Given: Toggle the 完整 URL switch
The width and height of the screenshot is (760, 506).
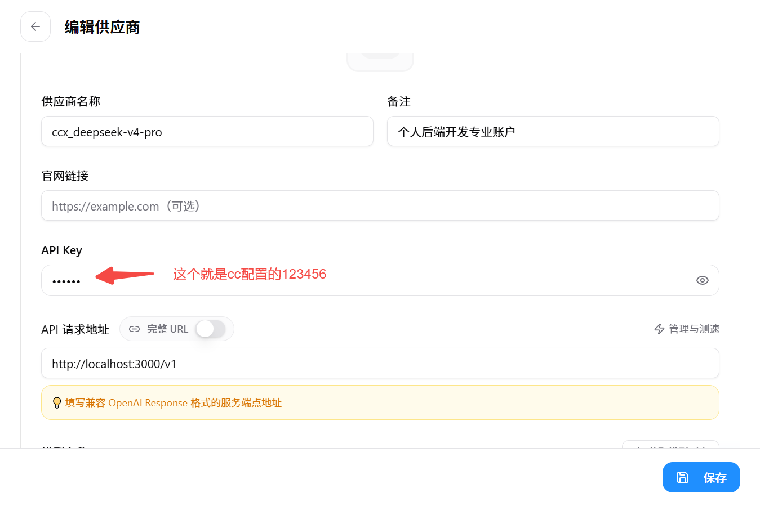Looking at the screenshot, I should tap(211, 329).
